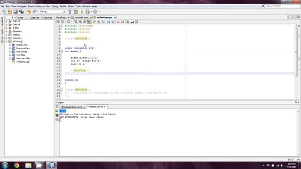Click the dark icon under Output re-run
Screen dimensions: 301x169
[57, 115]
